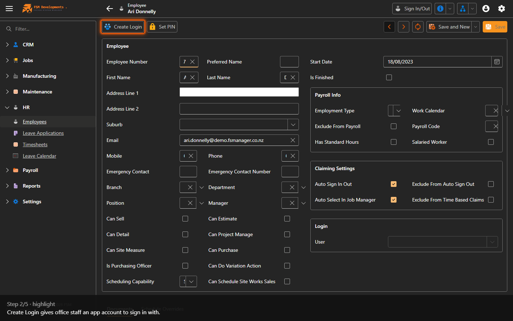Click the Emergency Contact Number field
This screenshot has width=513, height=321.
click(x=290, y=172)
